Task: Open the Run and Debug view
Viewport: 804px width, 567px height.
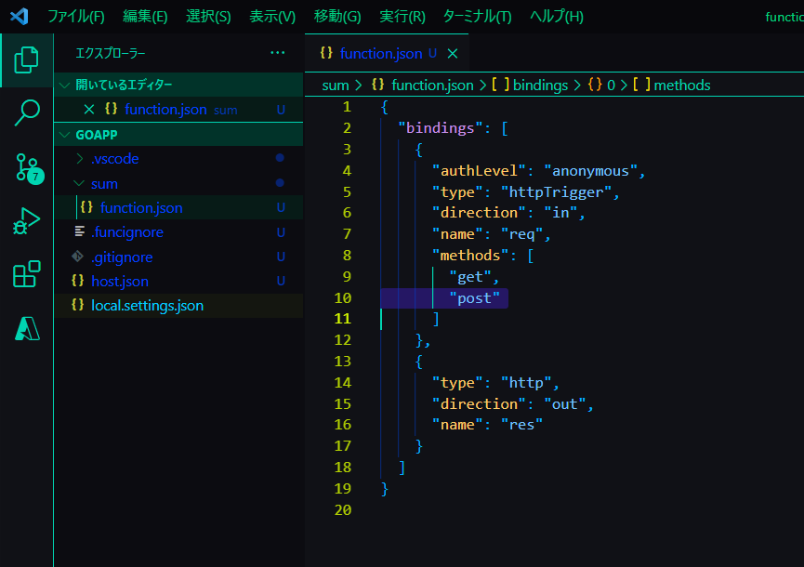Action: [26, 221]
